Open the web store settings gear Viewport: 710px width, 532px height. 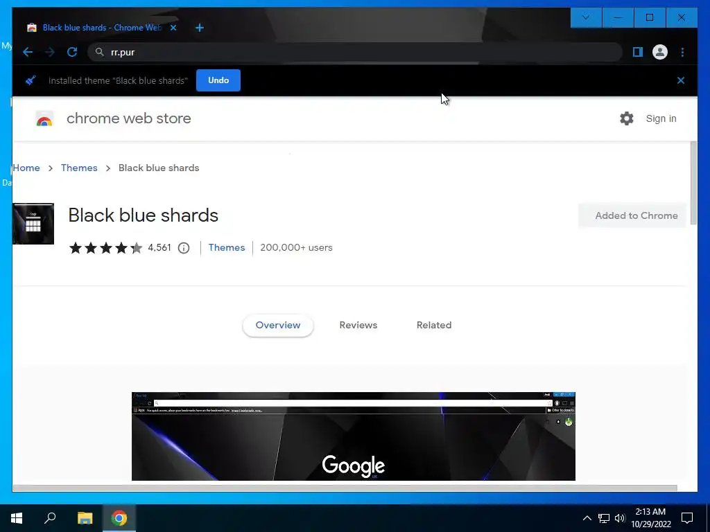(x=627, y=118)
